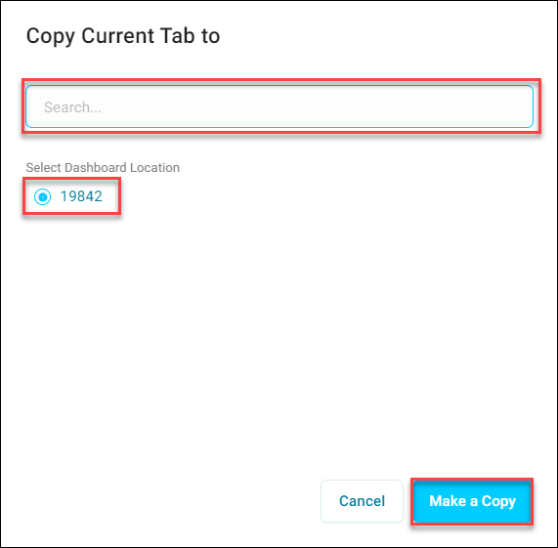Click the Select Dashboard Location label

(103, 167)
